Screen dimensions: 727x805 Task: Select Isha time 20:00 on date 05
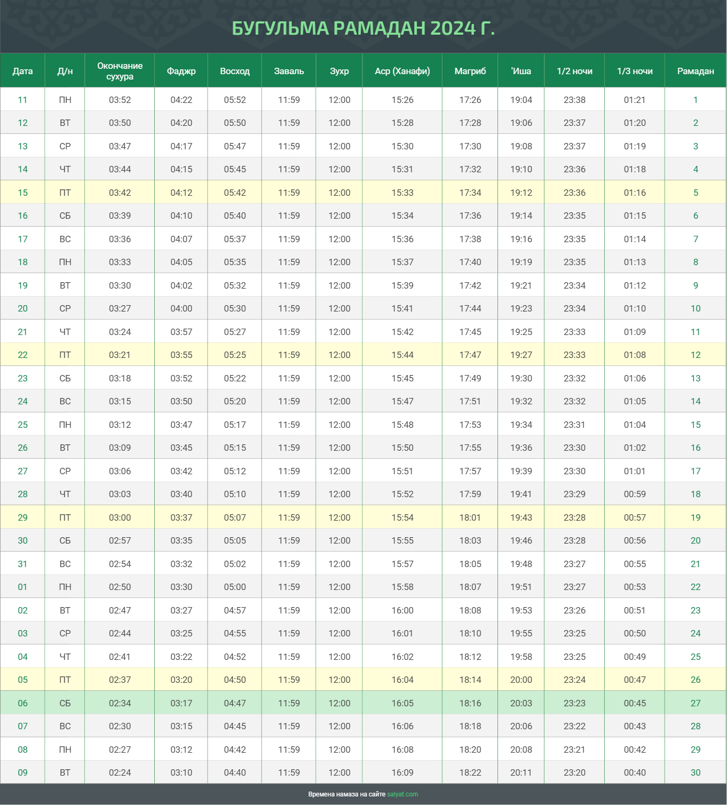coord(521,680)
